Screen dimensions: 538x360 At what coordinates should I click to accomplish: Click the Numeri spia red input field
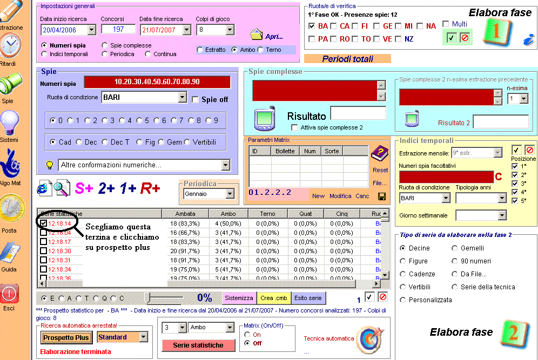pyautogui.click(x=157, y=82)
